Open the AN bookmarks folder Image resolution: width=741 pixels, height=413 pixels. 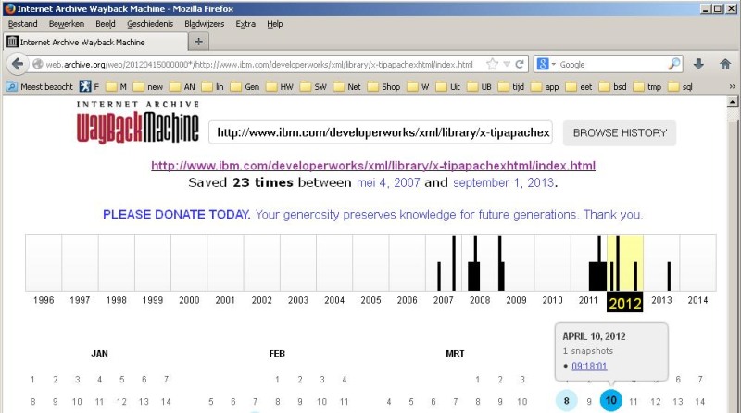coord(182,86)
